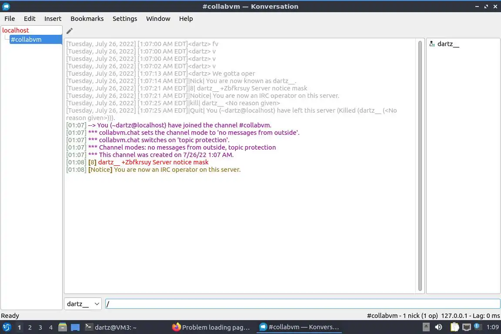
Task: Click the Lag: 0 ms status indicator
Action: click(486, 316)
